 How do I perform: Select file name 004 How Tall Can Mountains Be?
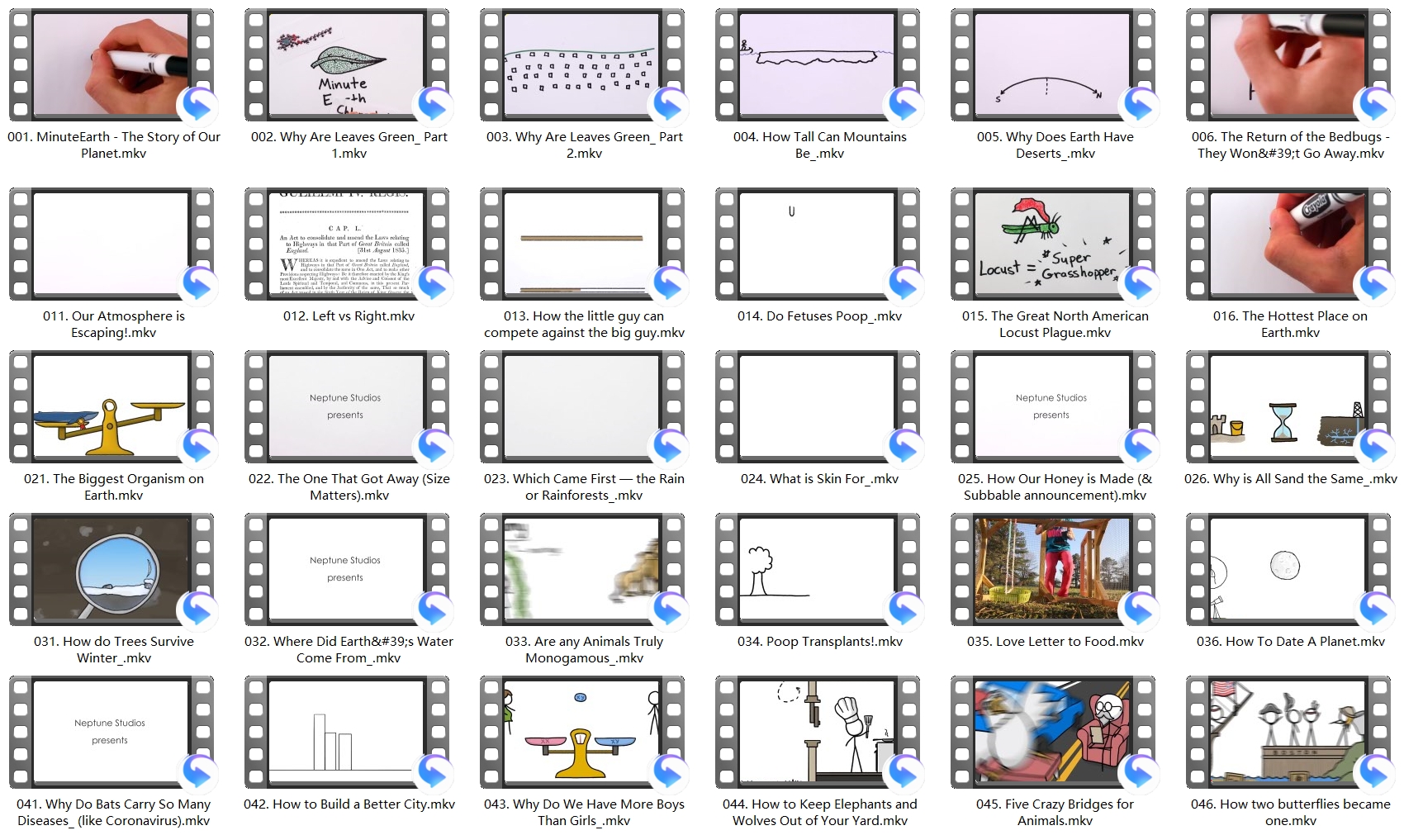pyautogui.click(x=819, y=145)
